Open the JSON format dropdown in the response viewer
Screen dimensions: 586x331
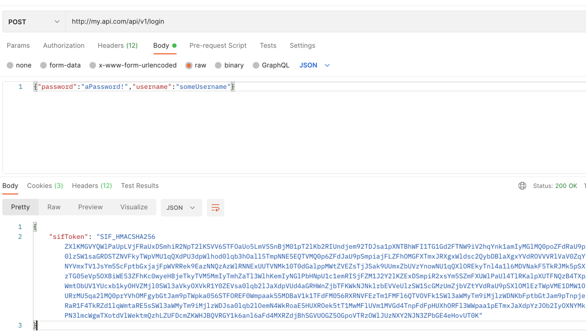click(x=181, y=208)
